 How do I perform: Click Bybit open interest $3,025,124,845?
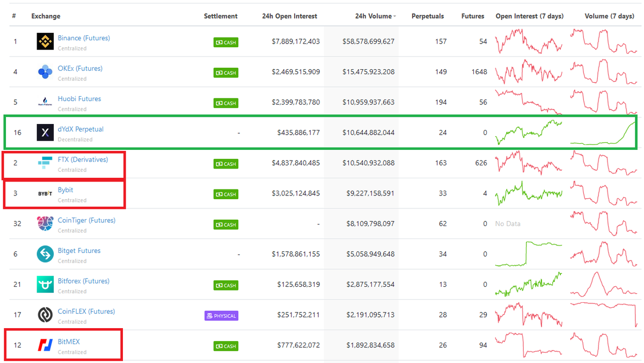(x=296, y=193)
